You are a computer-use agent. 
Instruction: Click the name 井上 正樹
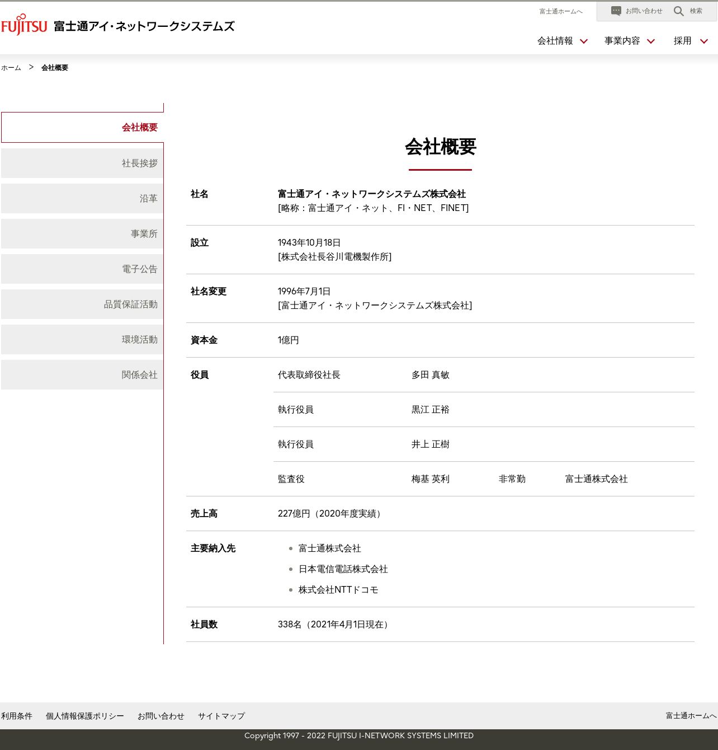point(431,444)
